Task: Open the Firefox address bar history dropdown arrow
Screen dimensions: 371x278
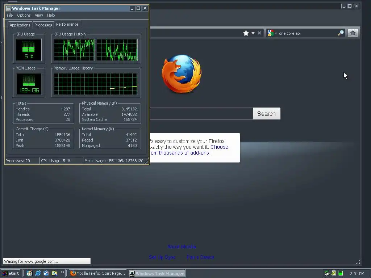Action: point(253,33)
